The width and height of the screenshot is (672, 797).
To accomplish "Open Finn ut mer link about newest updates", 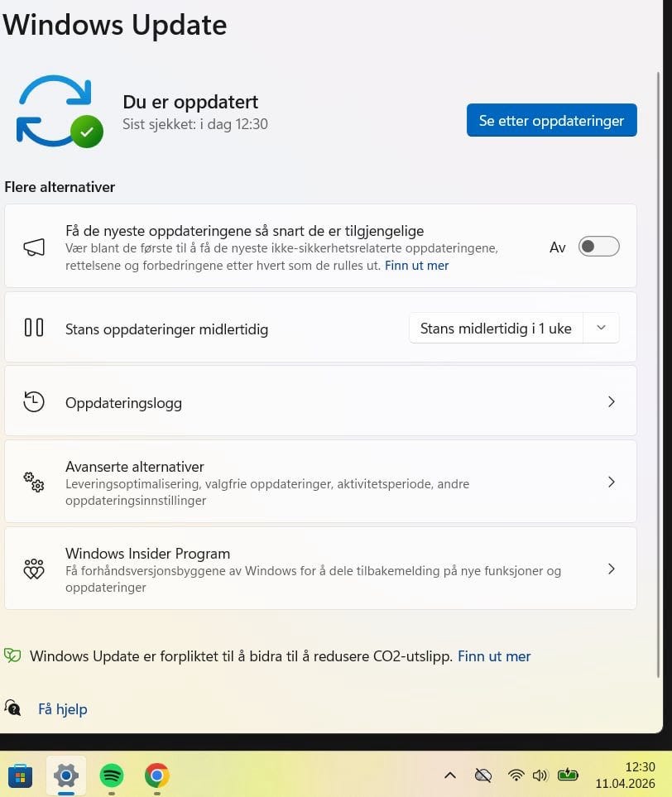I will (416, 266).
